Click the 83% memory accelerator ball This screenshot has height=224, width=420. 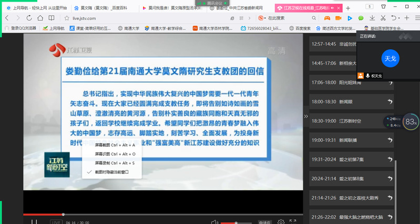(x=411, y=122)
